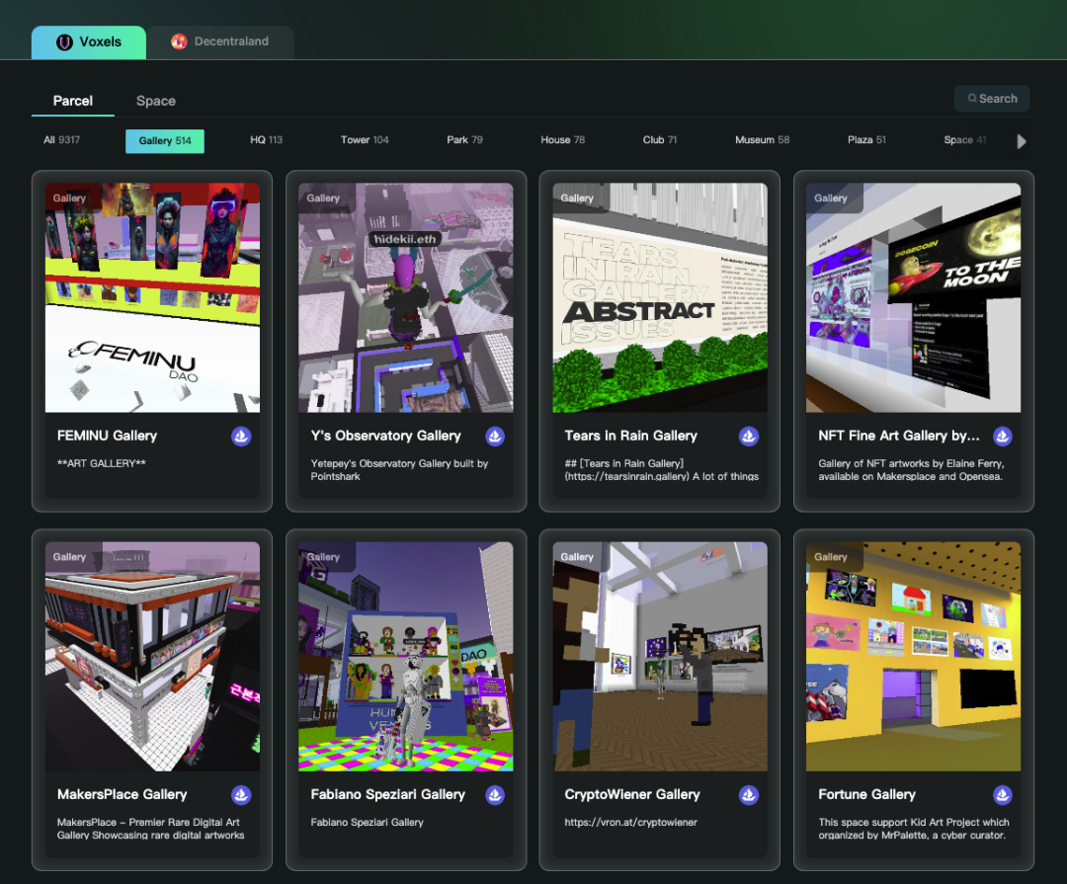Click the FEMINU Gallery title
Image resolution: width=1067 pixels, height=884 pixels.
point(107,436)
